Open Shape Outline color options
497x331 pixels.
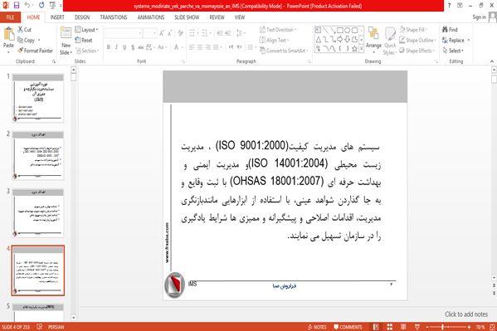coord(417,41)
